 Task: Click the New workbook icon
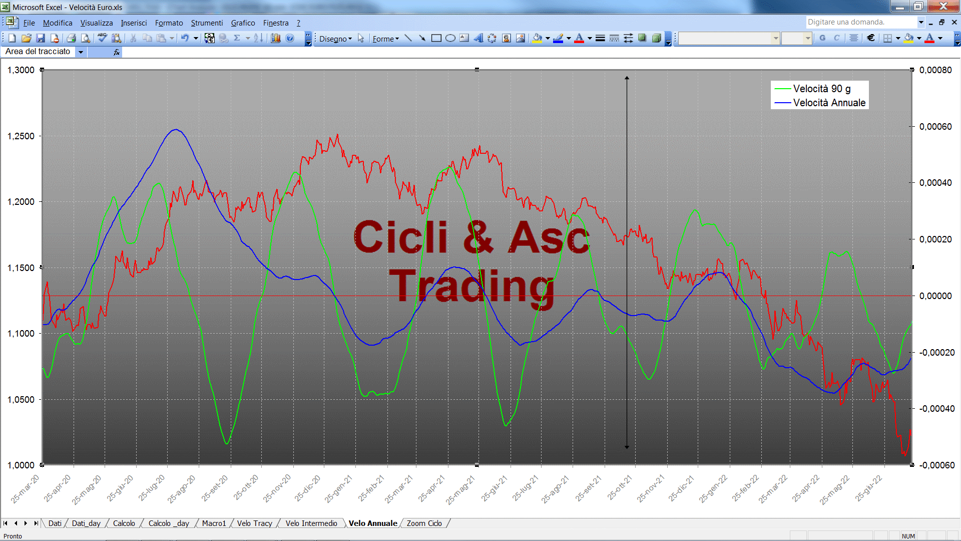pyautogui.click(x=12, y=38)
